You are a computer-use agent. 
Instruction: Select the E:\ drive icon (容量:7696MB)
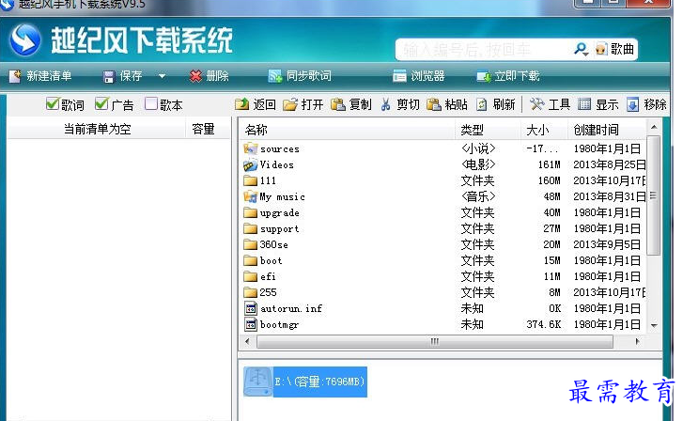tap(257, 382)
